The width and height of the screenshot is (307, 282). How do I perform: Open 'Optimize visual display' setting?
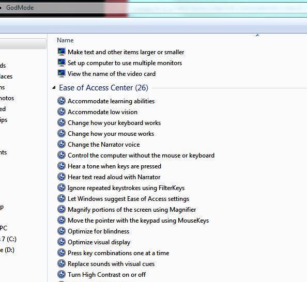tap(99, 242)
